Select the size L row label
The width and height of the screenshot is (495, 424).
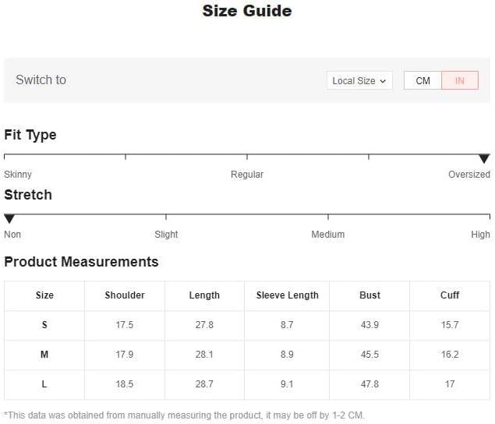[44, 384]
